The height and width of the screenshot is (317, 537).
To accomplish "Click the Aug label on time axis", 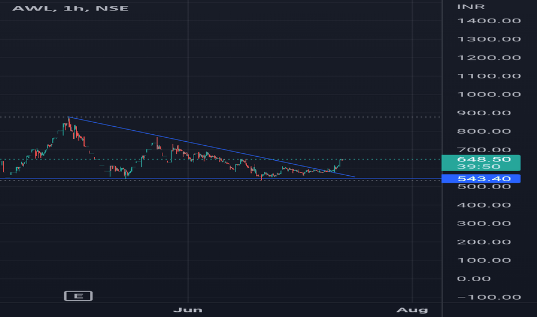I will tap(412, 310).
